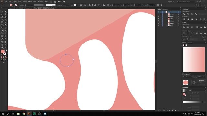Hide Layer 1 using its eye icon
Image resolution: width=207 pixels, height=116 pixels.
pyautogui.click(x=158, y=12)
